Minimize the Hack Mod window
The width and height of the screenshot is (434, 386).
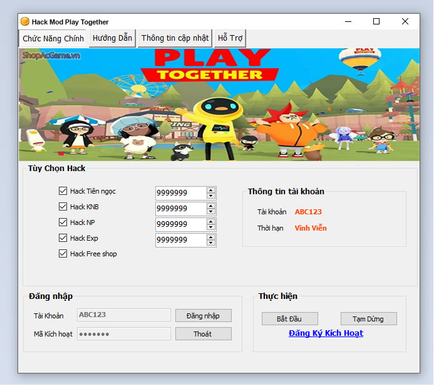348,21
